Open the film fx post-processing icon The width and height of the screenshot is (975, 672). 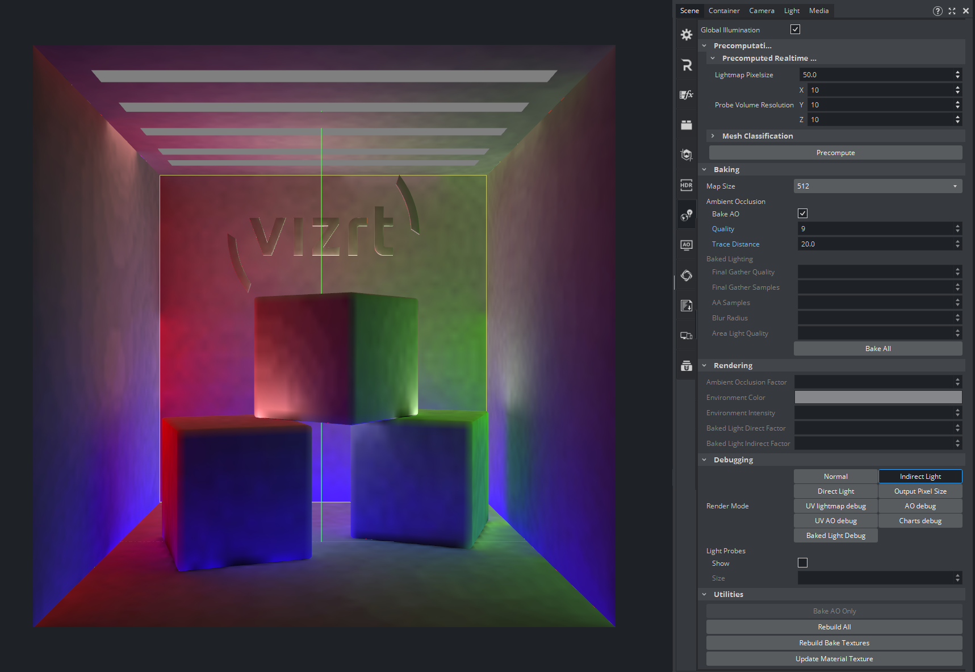(686, 95)
